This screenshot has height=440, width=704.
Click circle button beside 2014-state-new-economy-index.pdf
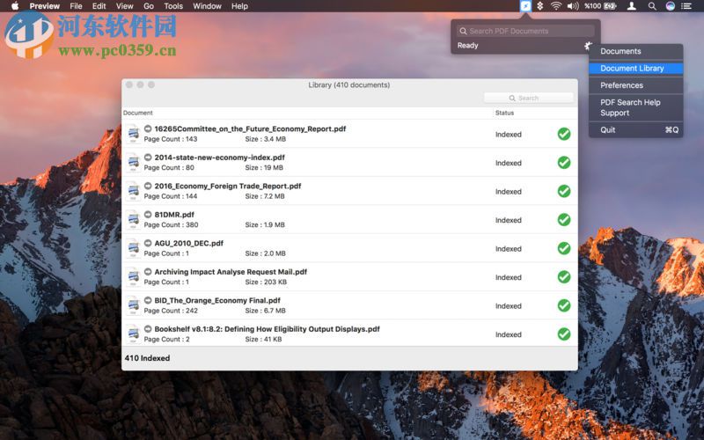[x=148, y=158]
